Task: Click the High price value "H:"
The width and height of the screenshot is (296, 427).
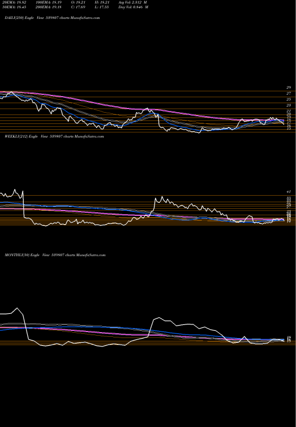Action: [x=102, y=2]
